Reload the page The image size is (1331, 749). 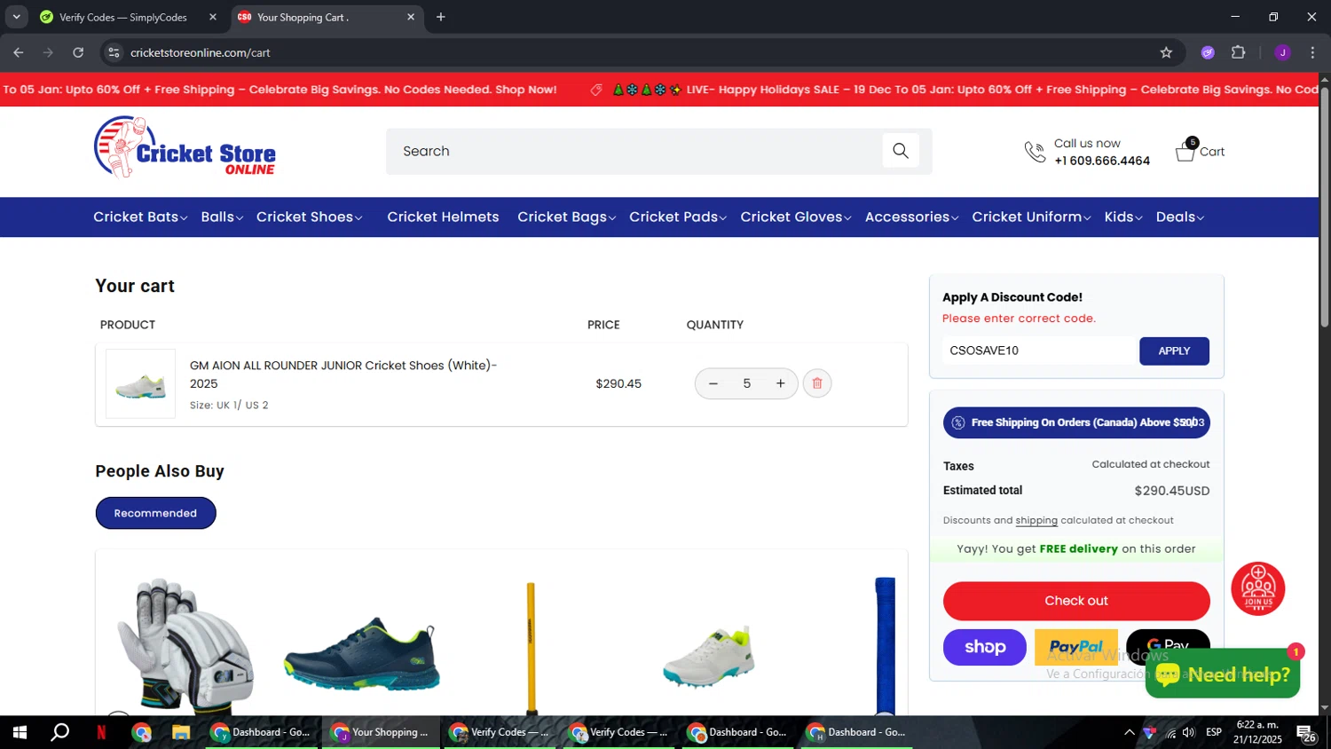tap(78, 52)
